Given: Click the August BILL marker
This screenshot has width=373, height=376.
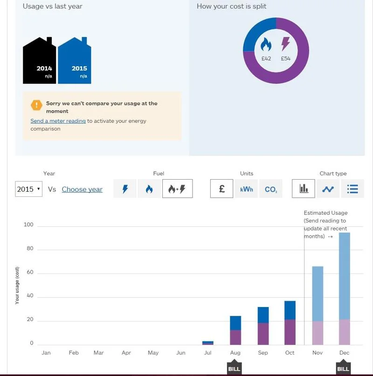Looking at the screenshot, I should click(x=234, y=367).
